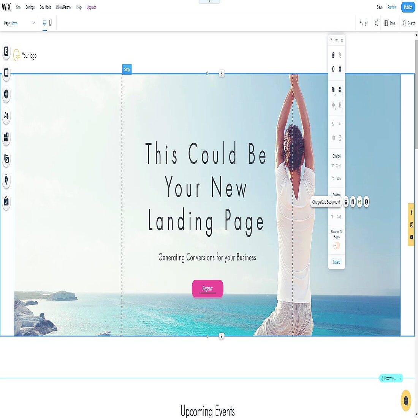The width and height of the screenshot is (418, 418).
Task: Duplicate the strip using the copy icon
Action: tap(333, 54)
